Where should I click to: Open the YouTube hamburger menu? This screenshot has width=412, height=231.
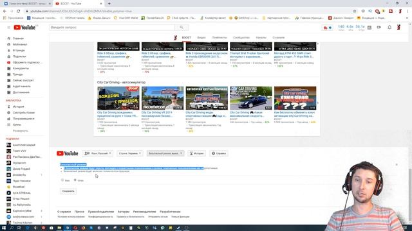tap(8, 28)
